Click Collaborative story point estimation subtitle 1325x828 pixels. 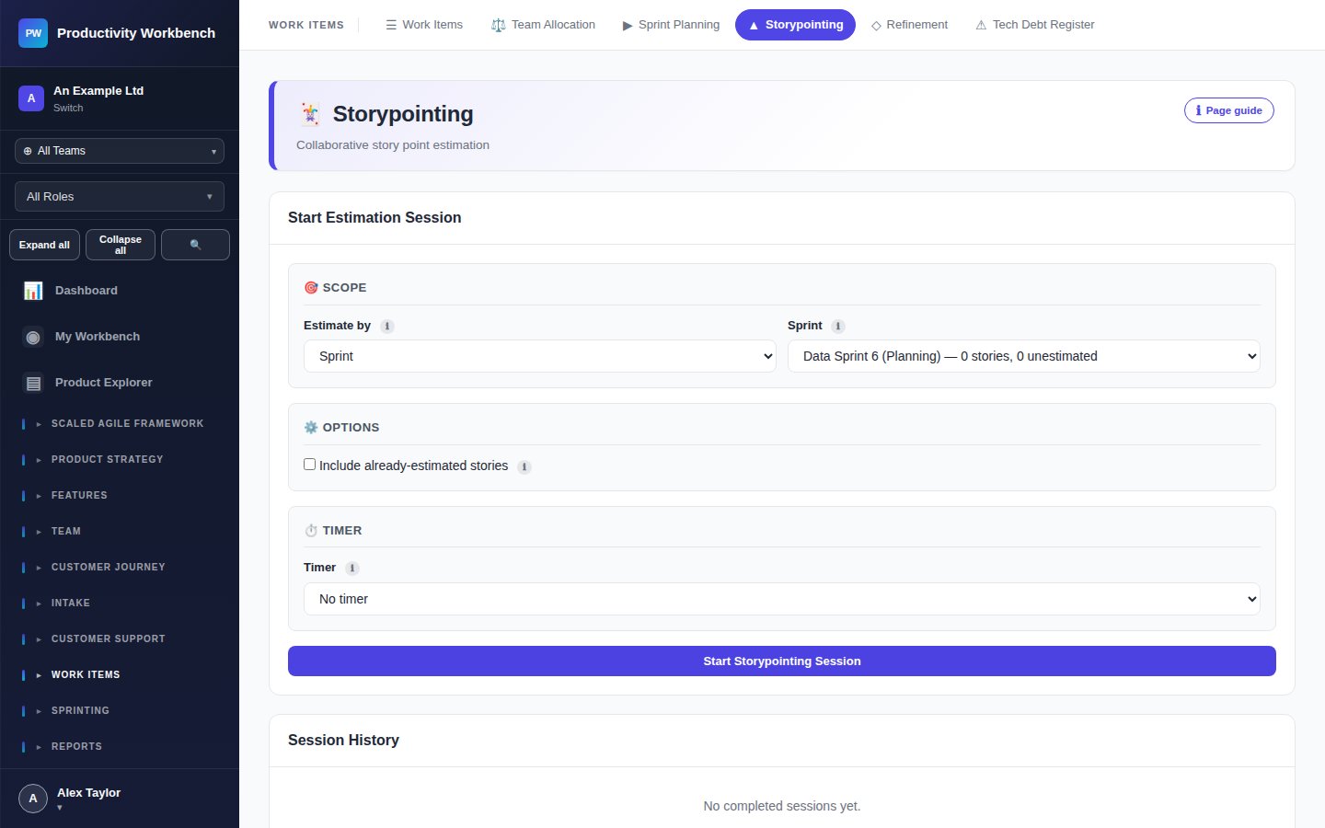point(393,145)
